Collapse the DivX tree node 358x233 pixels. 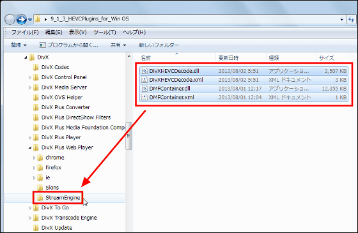26,57
